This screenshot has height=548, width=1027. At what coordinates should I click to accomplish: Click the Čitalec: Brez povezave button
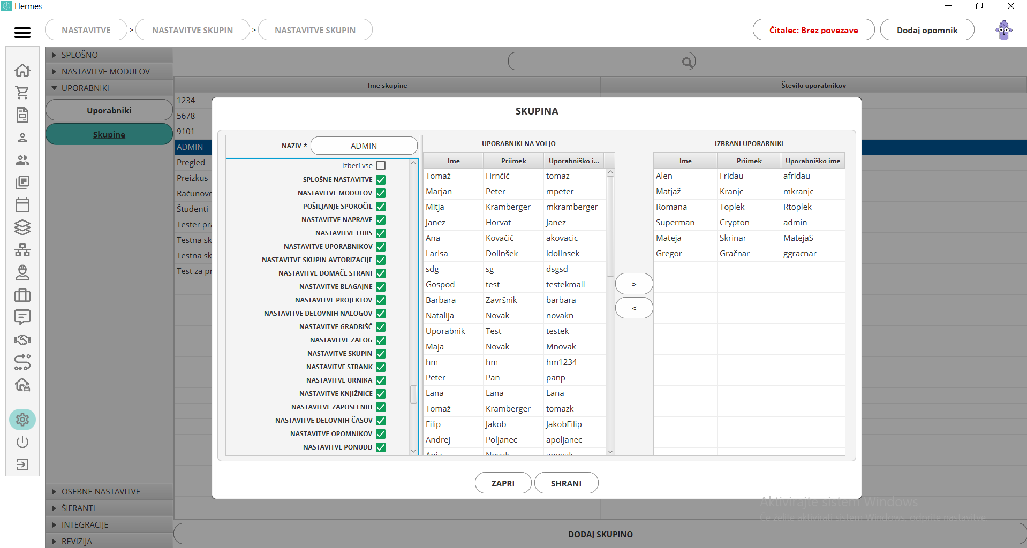(x=814, y=30)
